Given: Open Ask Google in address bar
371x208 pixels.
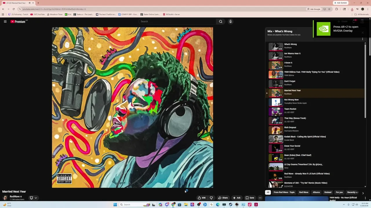Looking at the screenshot, I should pos(314,9).
